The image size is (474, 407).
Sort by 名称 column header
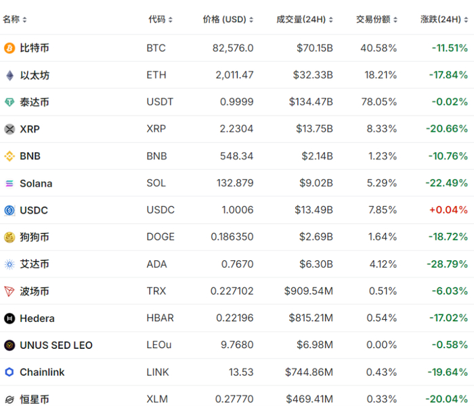point(15,20)
